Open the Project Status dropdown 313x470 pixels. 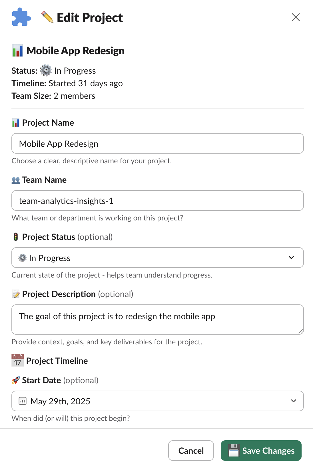158,258
